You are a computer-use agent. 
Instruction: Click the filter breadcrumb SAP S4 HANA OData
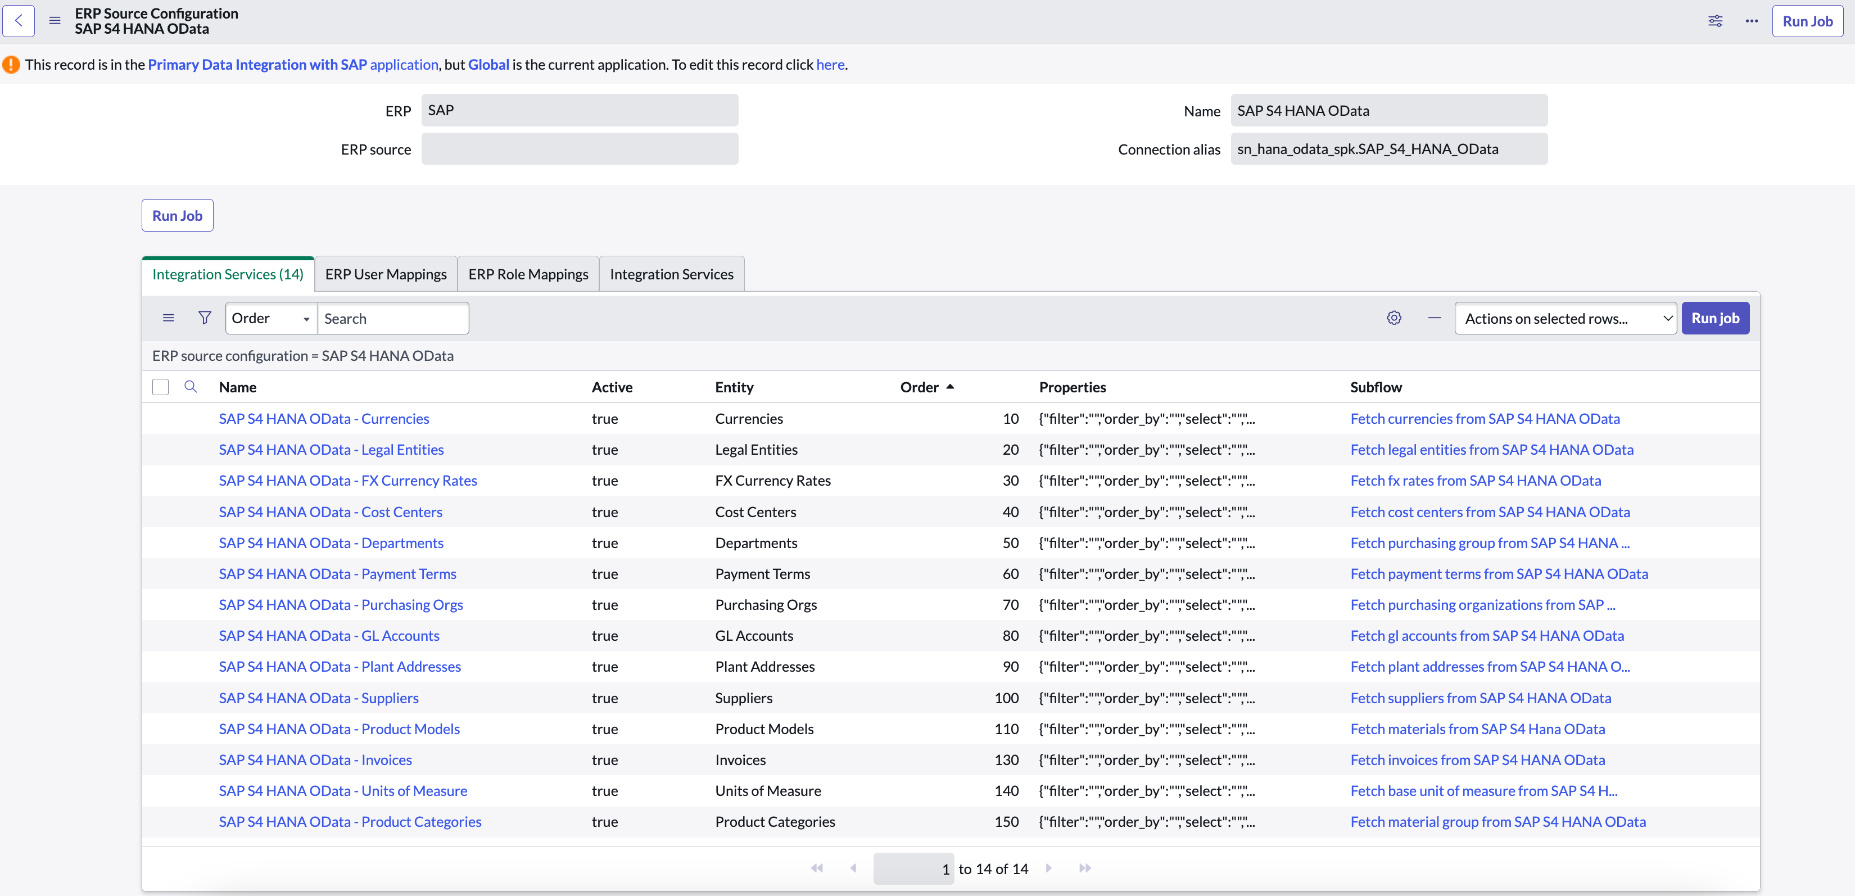tap(302, 356)
